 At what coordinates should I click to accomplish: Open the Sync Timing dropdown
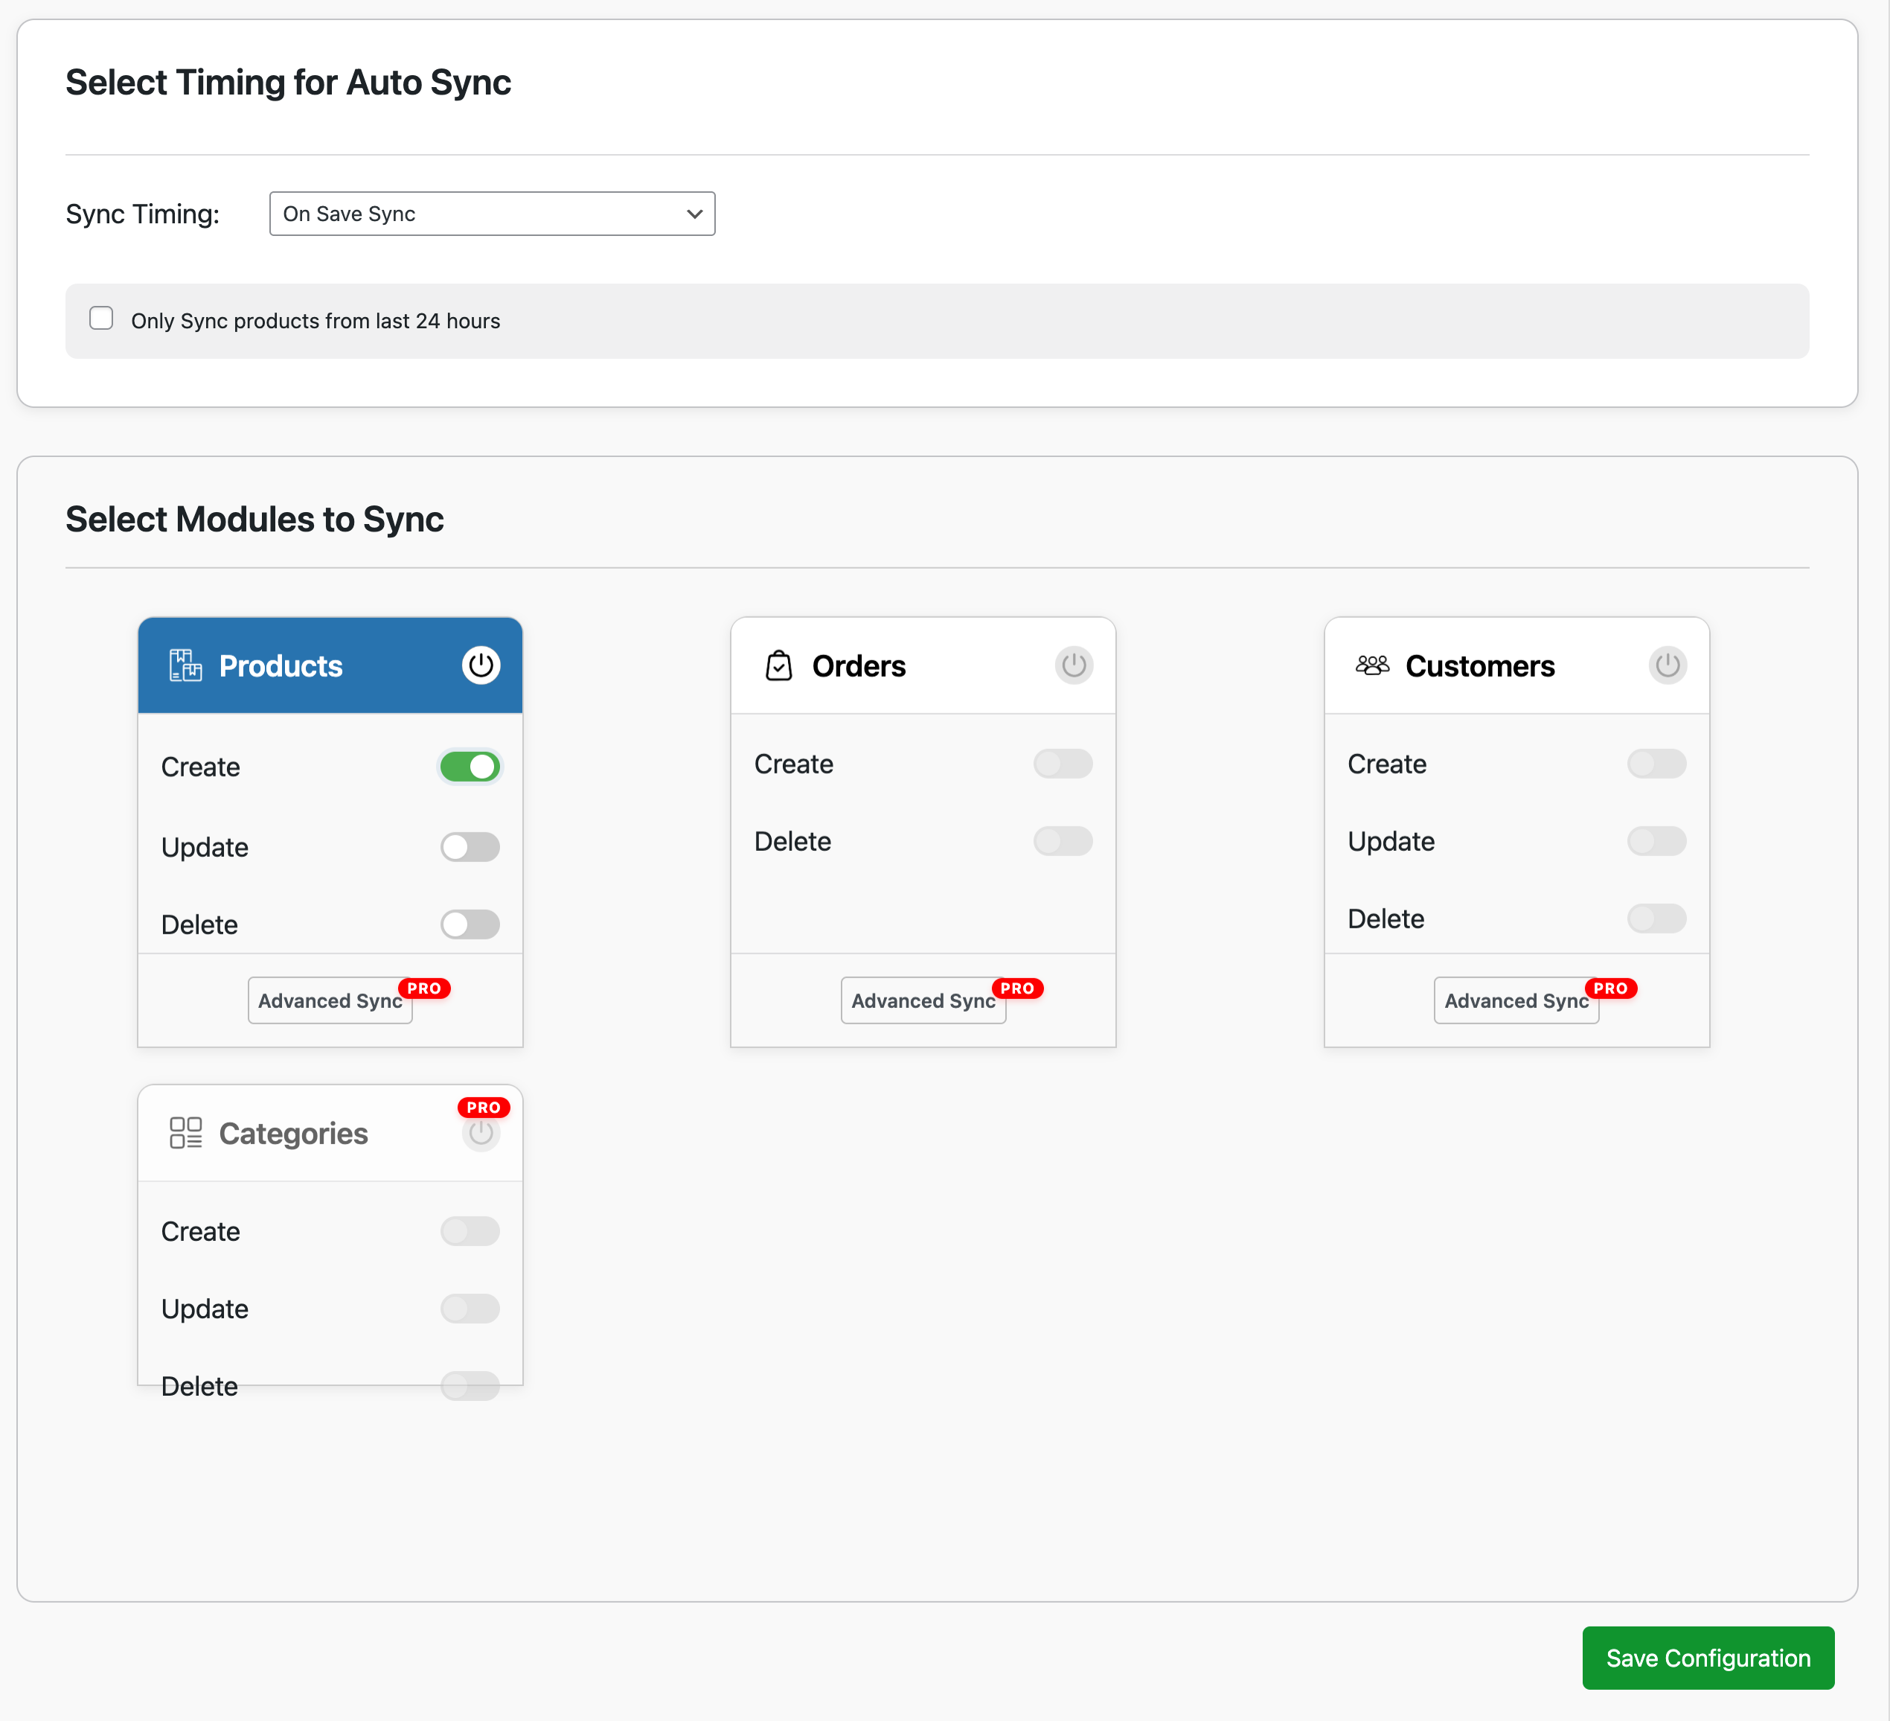491,214
